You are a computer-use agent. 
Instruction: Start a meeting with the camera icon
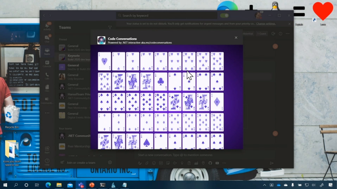[273, 34]
